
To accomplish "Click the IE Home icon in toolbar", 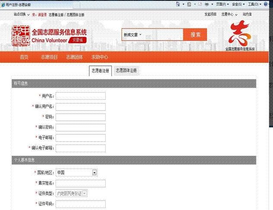I will [178, 4].
